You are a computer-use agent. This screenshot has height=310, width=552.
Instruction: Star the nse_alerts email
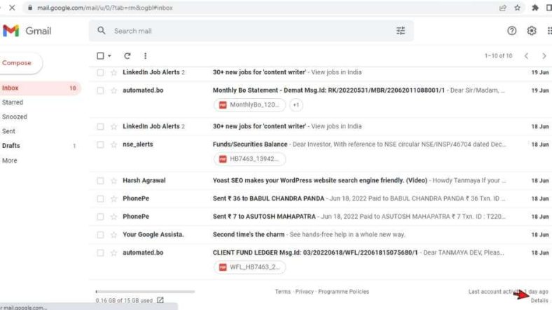click(x=113, y=144)
